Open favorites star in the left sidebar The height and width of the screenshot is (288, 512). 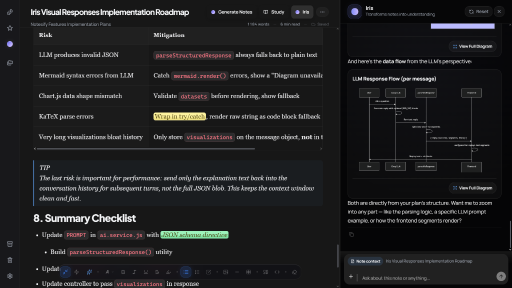pos(10,28)
